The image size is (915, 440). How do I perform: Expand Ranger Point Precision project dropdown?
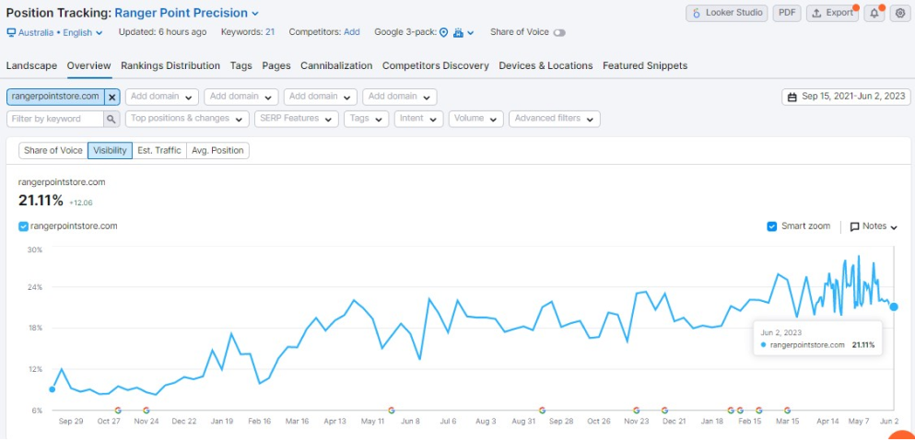(187, 13)
